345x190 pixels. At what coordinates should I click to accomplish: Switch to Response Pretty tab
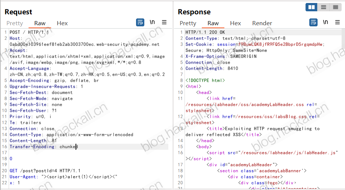[188, 23]
